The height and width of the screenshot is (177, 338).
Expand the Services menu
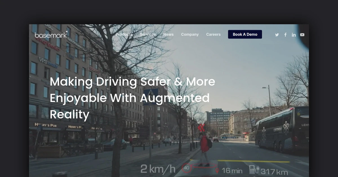pyautogui.click(x=148, y=34)
